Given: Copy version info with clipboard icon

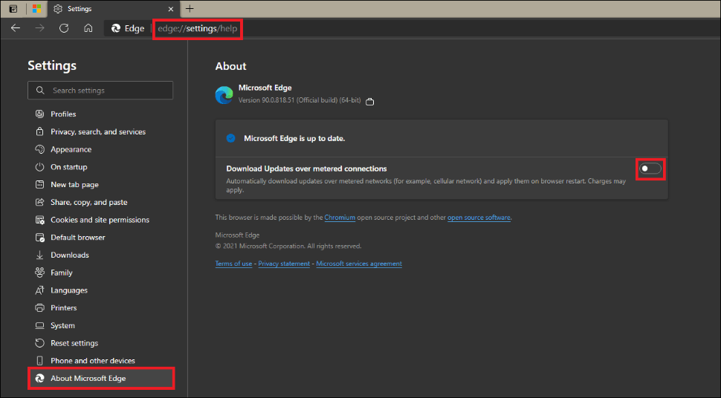Looking at the screenshot, I should [369, 102].
